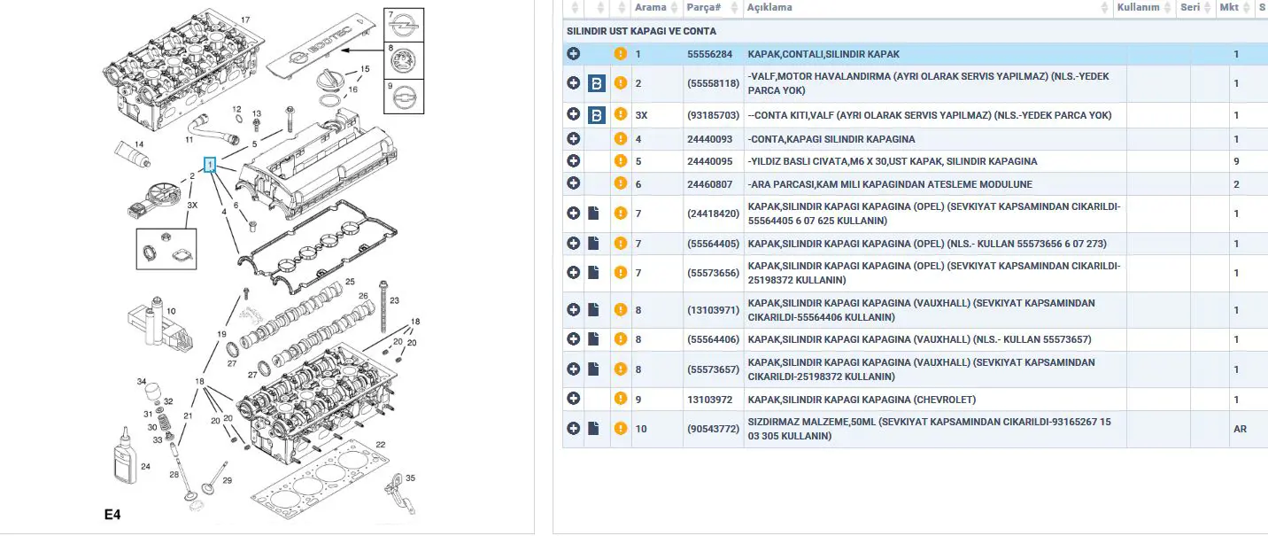Click the plus icon for part 55556284
This screenshot has height=536, width=1268.
click(x=574, y=54)
